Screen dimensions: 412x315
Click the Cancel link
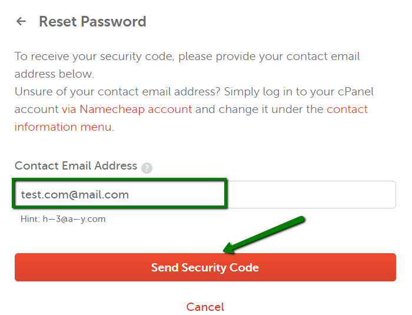(x=205, y=307)
